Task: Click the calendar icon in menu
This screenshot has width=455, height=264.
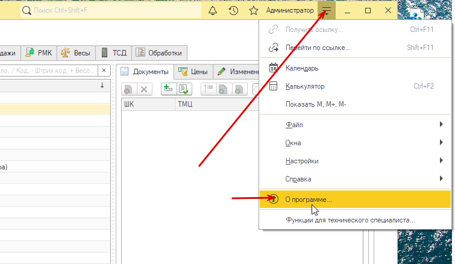Action: click(274, 68)
